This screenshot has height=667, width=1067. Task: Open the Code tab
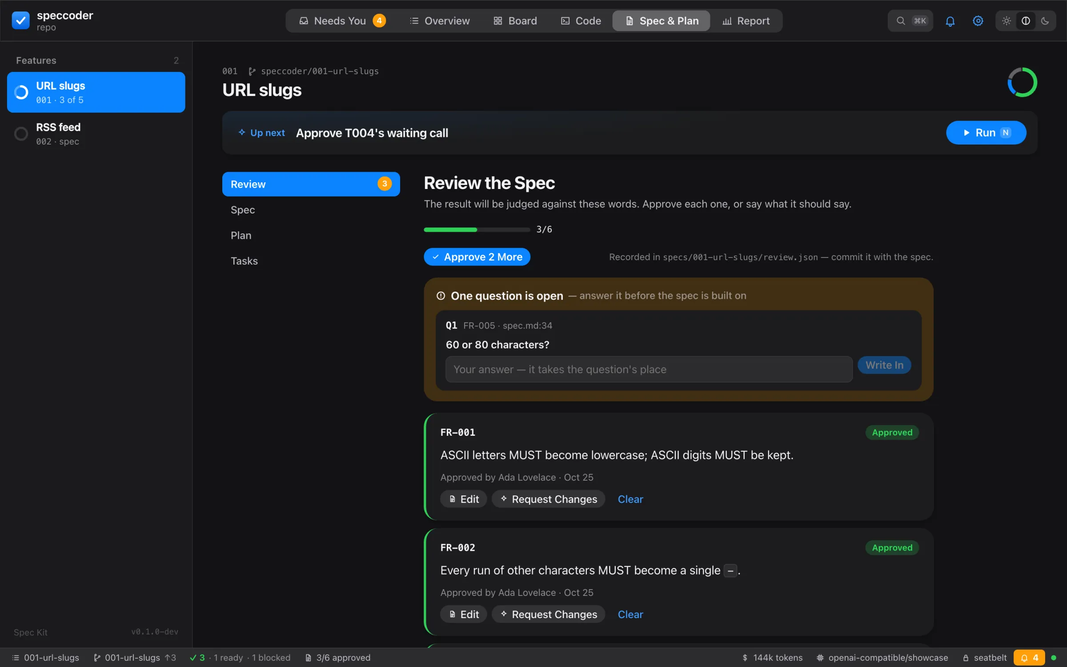coord(581,21)
